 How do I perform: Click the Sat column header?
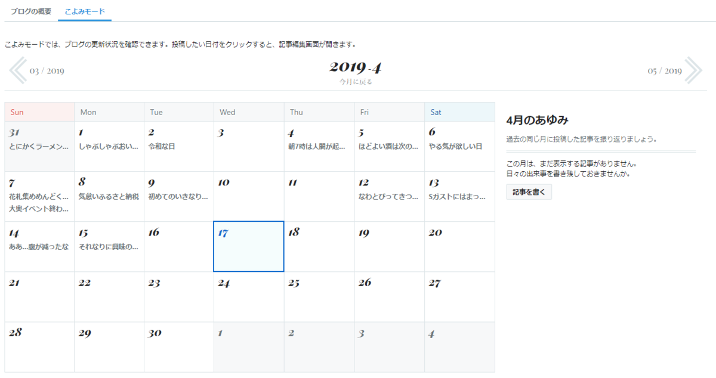tap(459, 112)
